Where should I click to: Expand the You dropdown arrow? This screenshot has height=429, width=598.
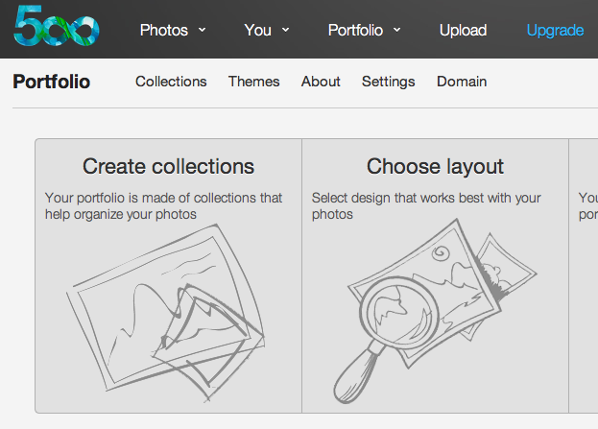tap(285, 30)
